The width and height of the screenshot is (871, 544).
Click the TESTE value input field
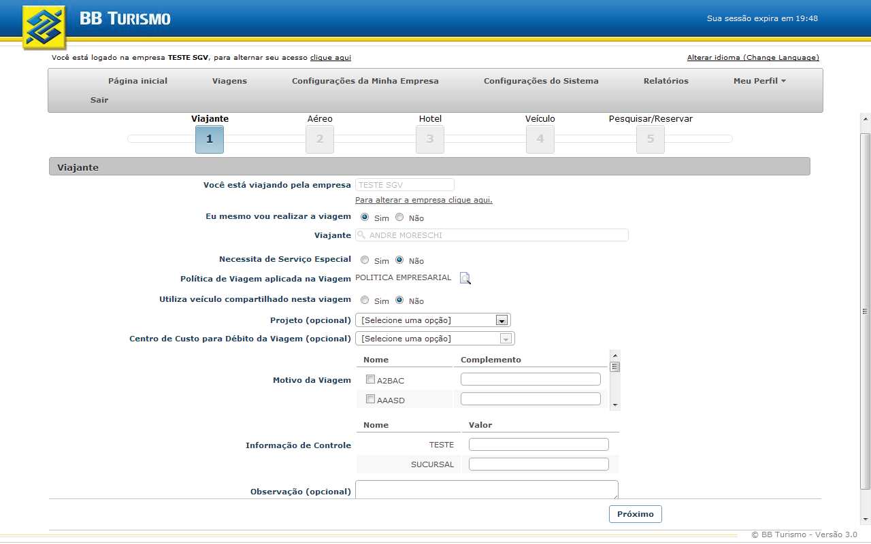point(539,445)
